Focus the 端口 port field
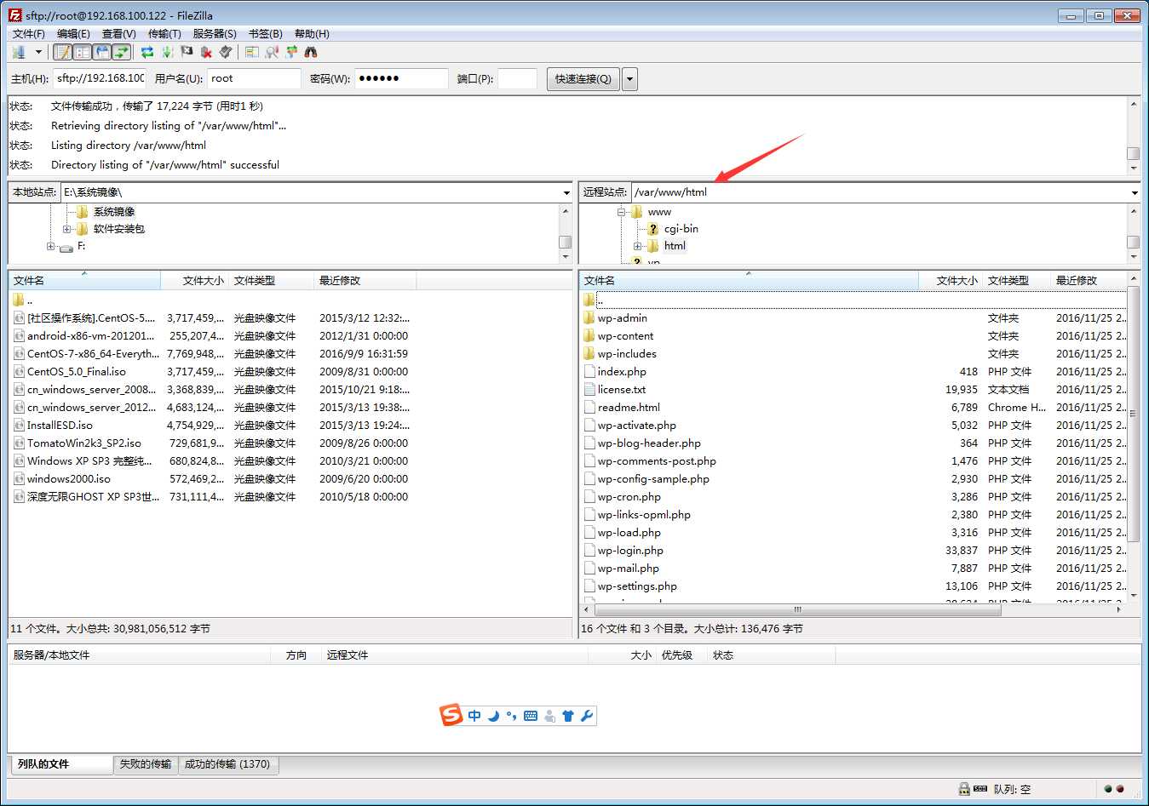 [517, 78]
